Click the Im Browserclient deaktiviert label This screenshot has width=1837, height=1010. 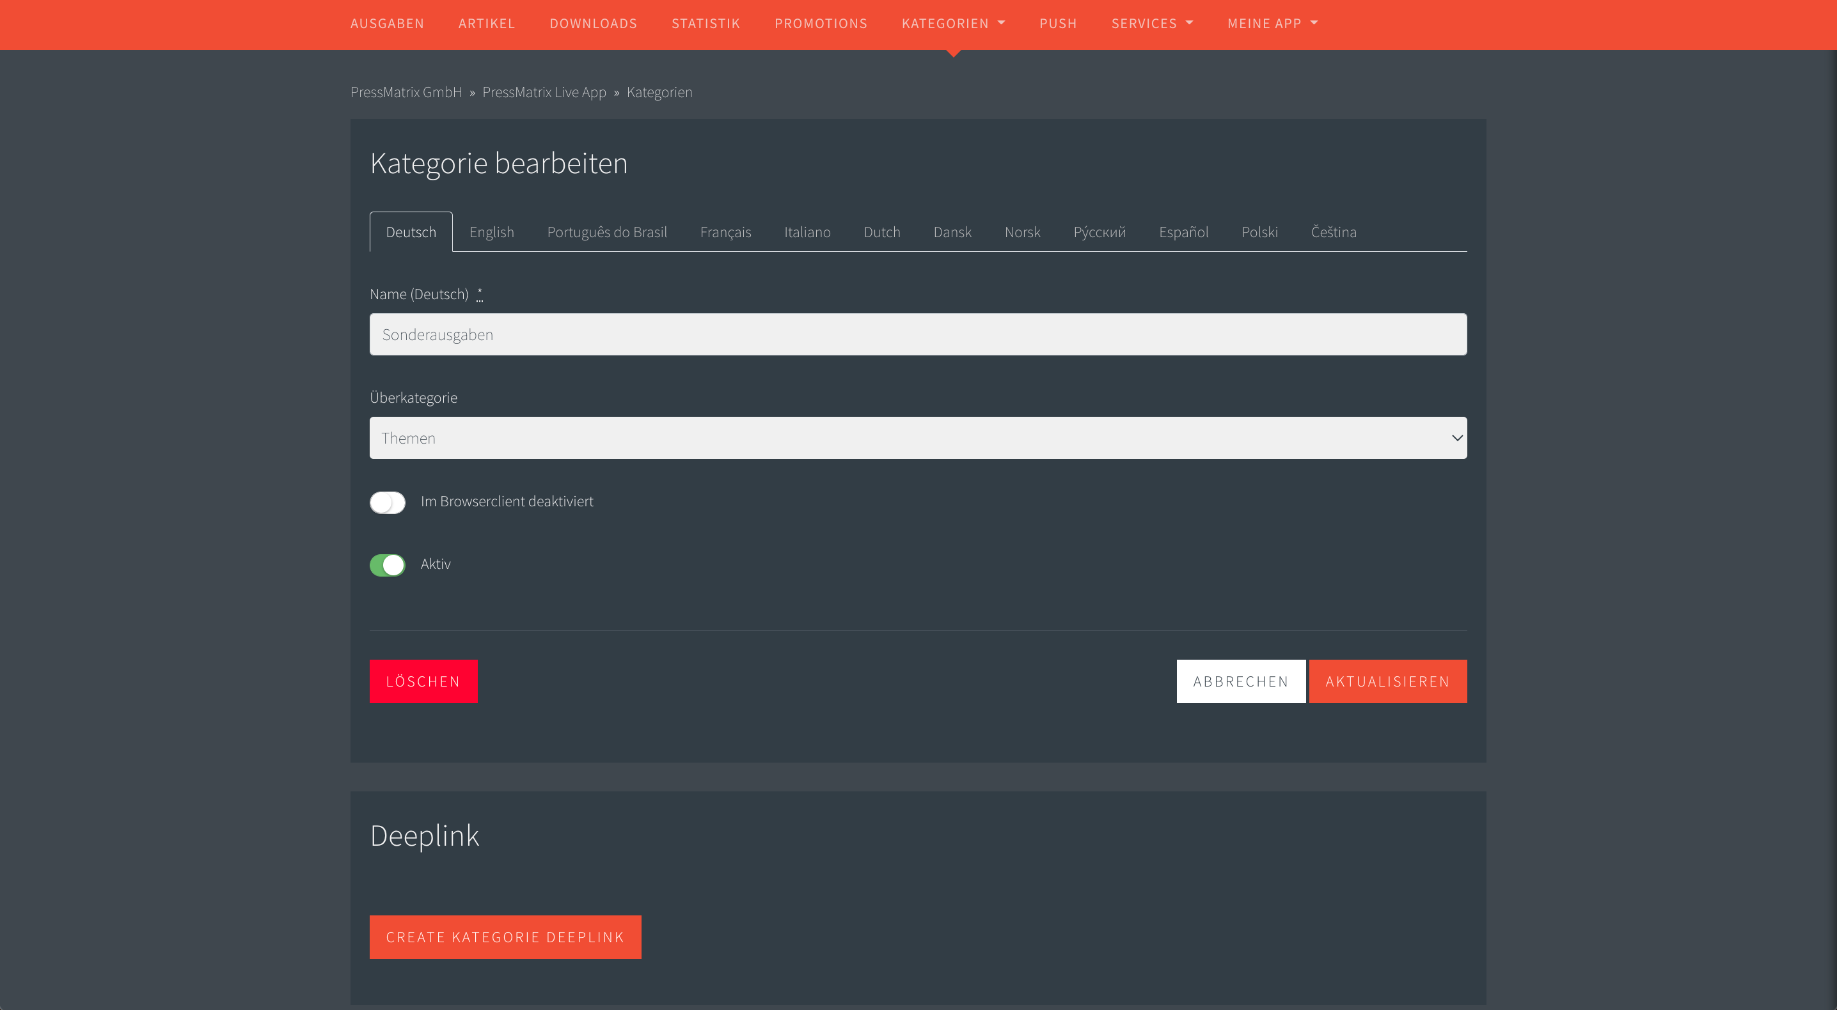[507, 501]
